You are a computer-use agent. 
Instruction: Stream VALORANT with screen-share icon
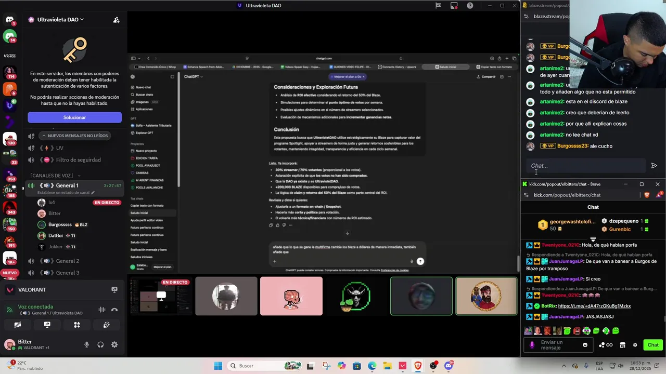(x=114, y=290)
